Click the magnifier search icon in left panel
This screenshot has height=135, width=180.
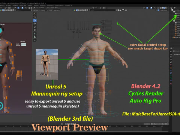point(16,10)
